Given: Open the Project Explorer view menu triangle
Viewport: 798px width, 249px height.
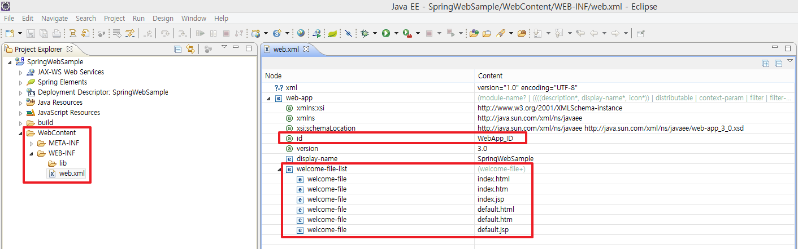Looking at the screenshot, I should tap(224, 47).
